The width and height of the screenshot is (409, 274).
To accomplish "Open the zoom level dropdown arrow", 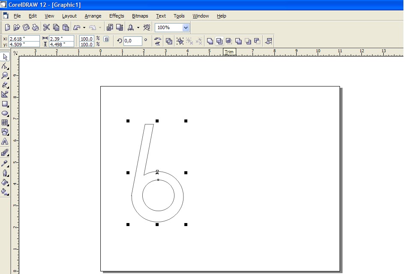I will (186, 27).
